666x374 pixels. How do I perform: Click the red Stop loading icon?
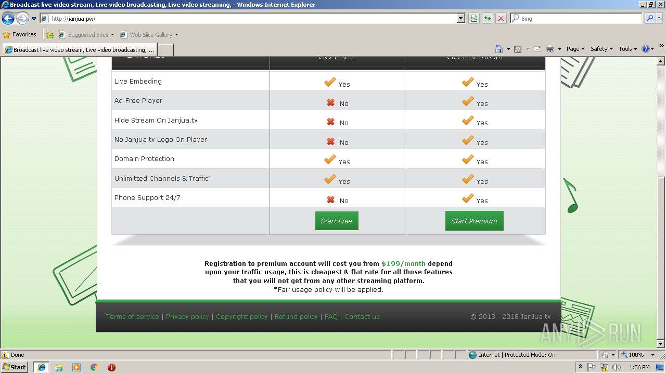click(501, 18)
